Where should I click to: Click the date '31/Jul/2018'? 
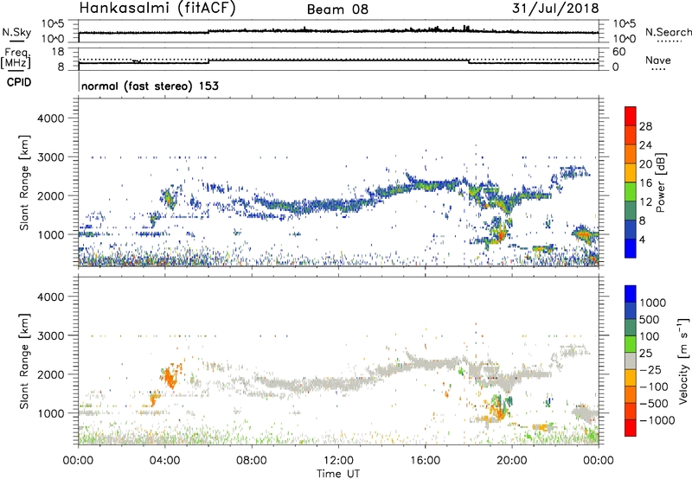555,9
